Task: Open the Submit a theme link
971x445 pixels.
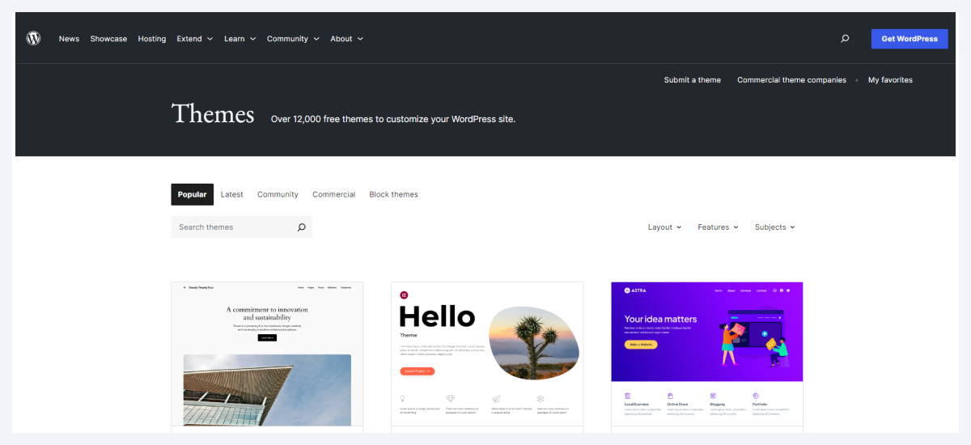Action: tap(693, 80)
